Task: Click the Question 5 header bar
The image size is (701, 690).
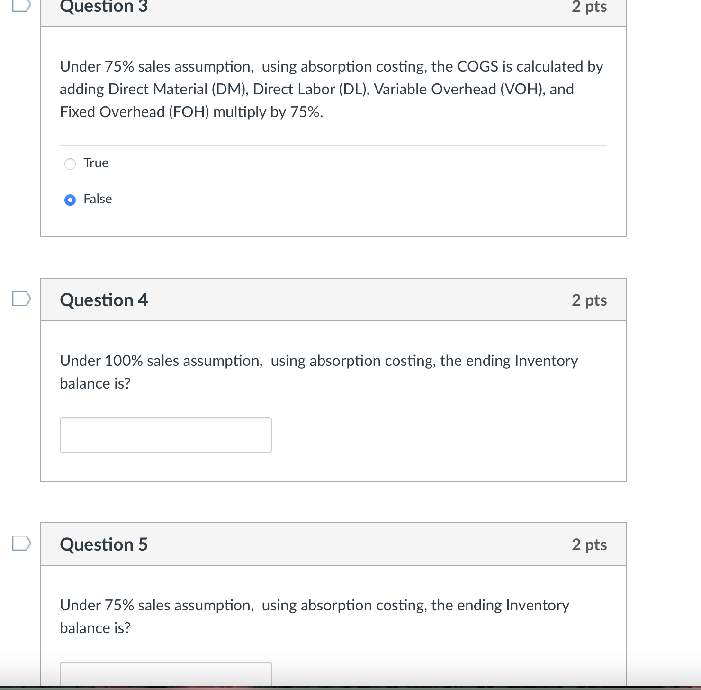Action: point(333,545)
